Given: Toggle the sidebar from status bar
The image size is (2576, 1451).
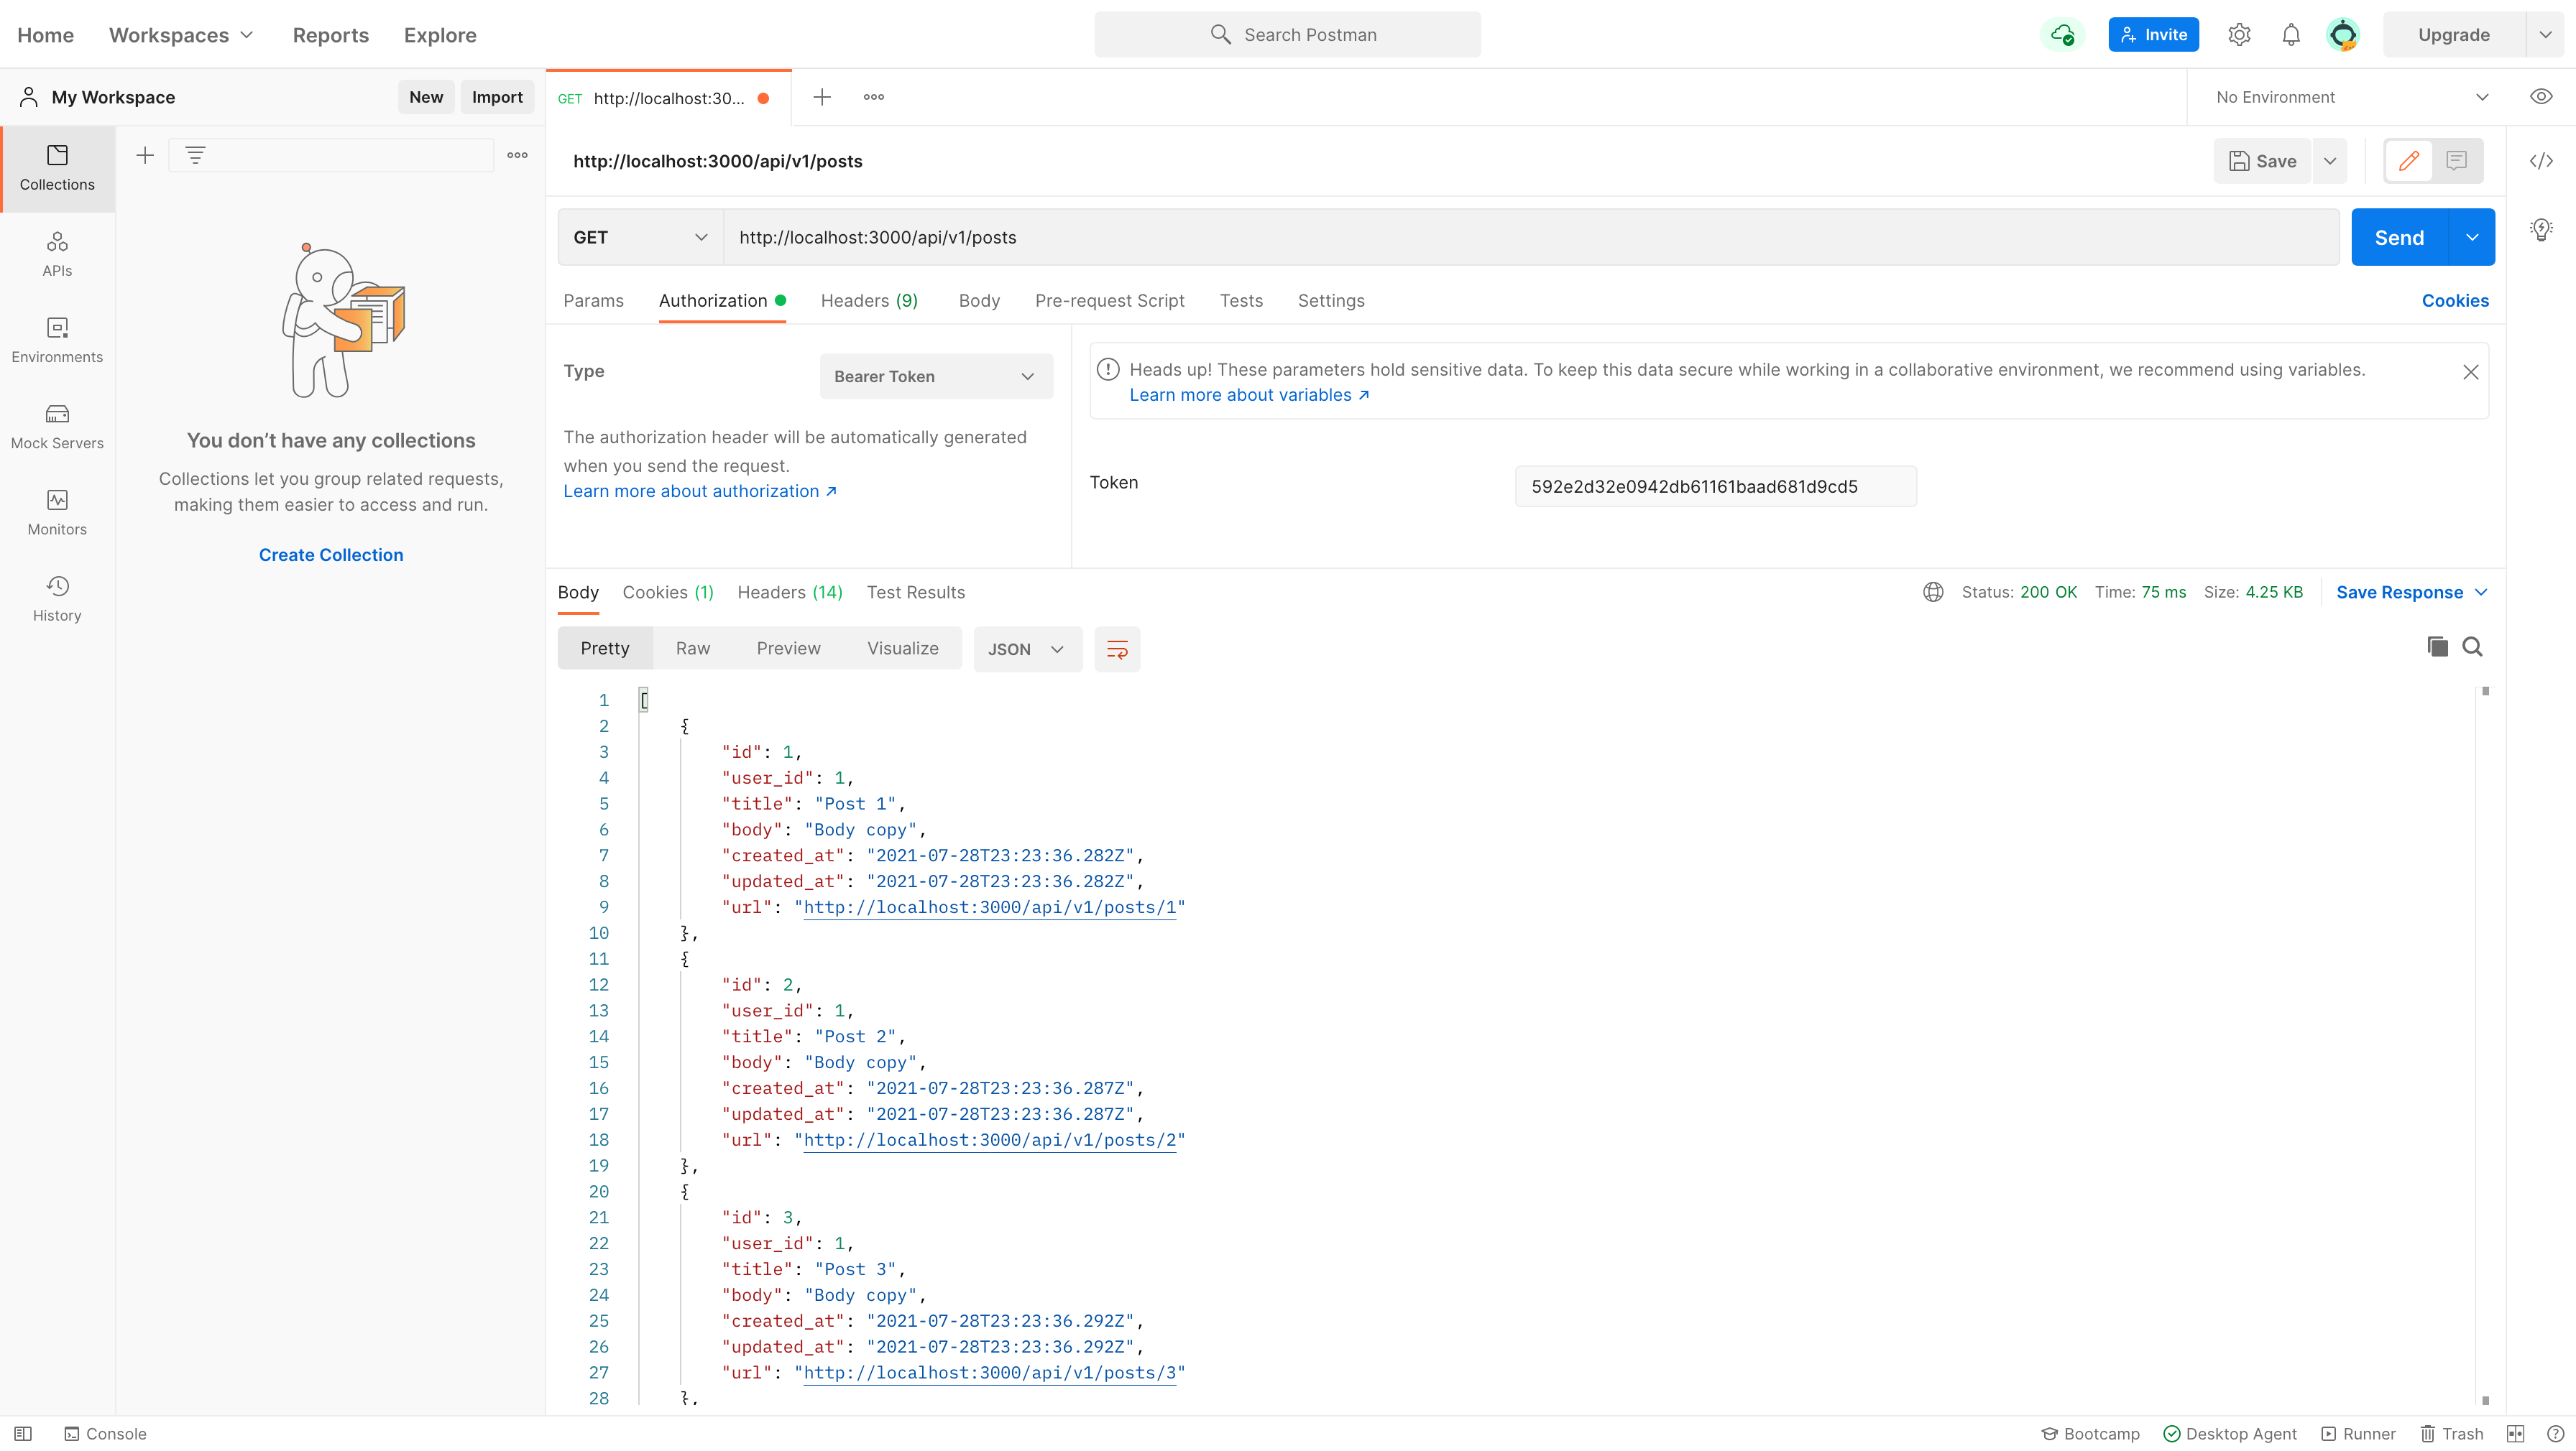Looking at the screenshot, I should 23,1434.
